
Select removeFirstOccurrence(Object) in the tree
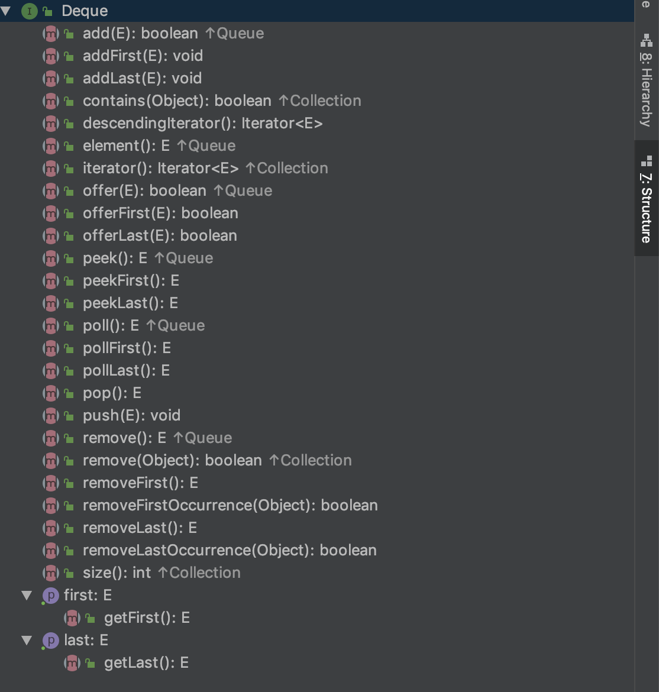tap(230, 506)
